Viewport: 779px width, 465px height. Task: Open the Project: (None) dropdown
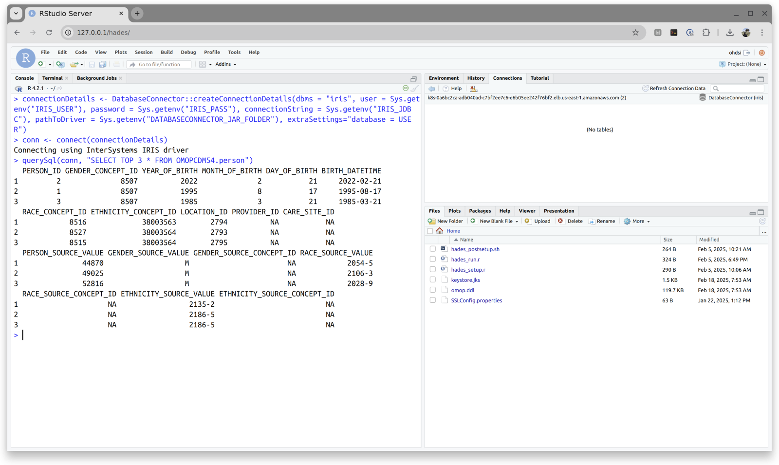tap(743, 64)
